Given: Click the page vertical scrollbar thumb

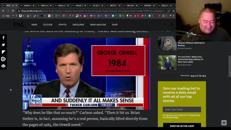Looking at the screenshot, I should (230, 66).
